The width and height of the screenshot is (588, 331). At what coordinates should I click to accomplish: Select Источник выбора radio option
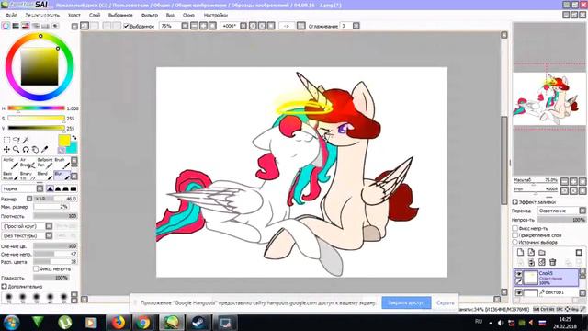(x=515, y=242)
